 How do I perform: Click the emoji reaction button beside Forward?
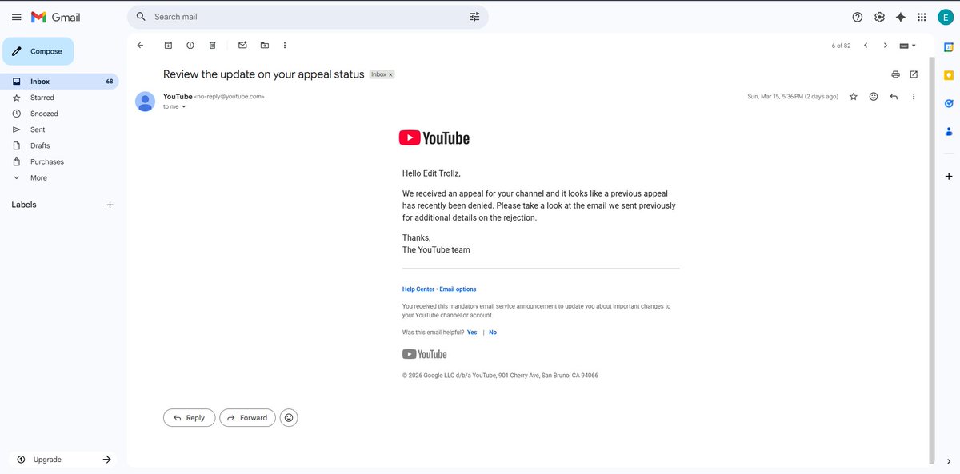[289, 417]
